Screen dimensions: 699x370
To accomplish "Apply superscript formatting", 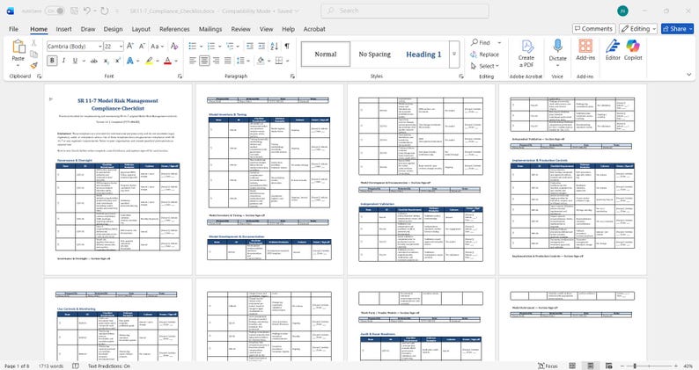I will click(x=118, y=61).
